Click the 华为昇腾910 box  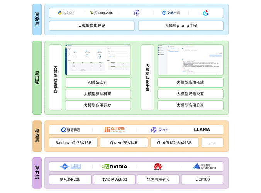pos(158,179)
